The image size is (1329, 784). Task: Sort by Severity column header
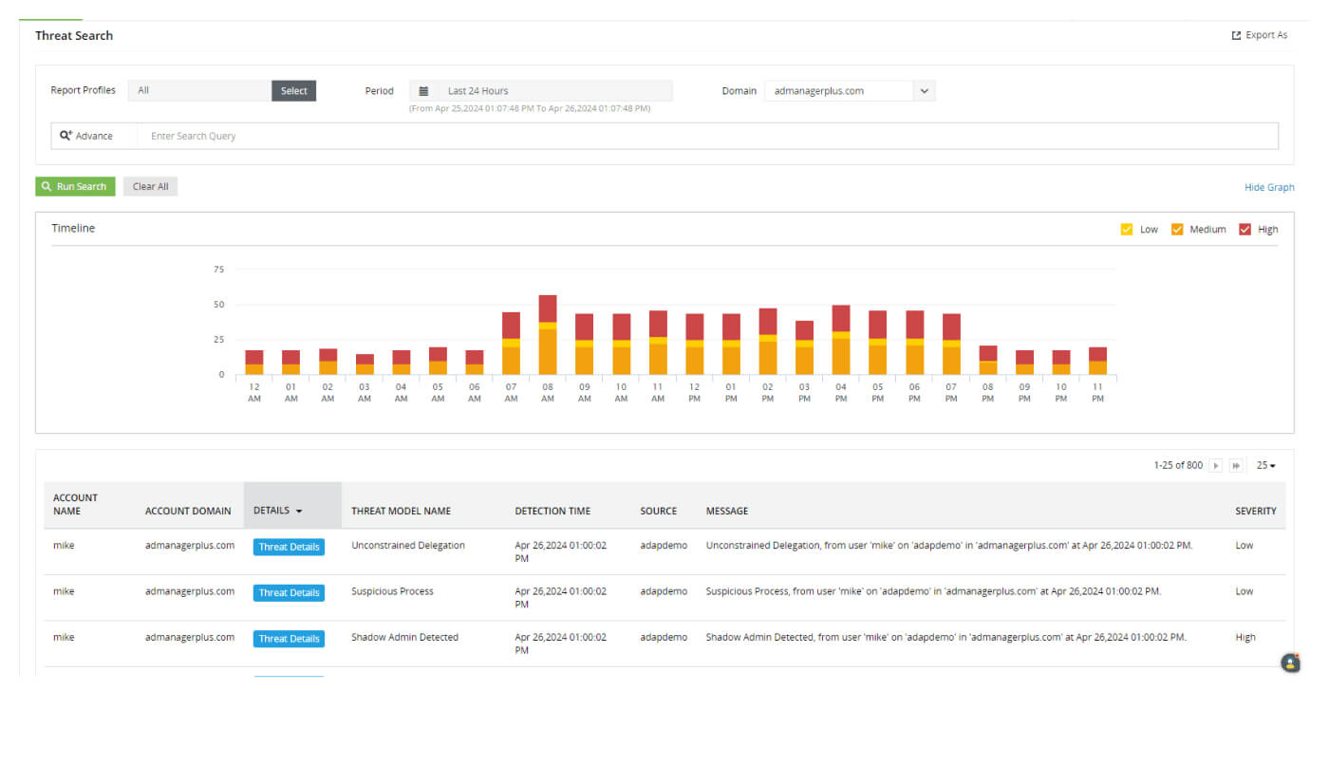(1255, 512)
